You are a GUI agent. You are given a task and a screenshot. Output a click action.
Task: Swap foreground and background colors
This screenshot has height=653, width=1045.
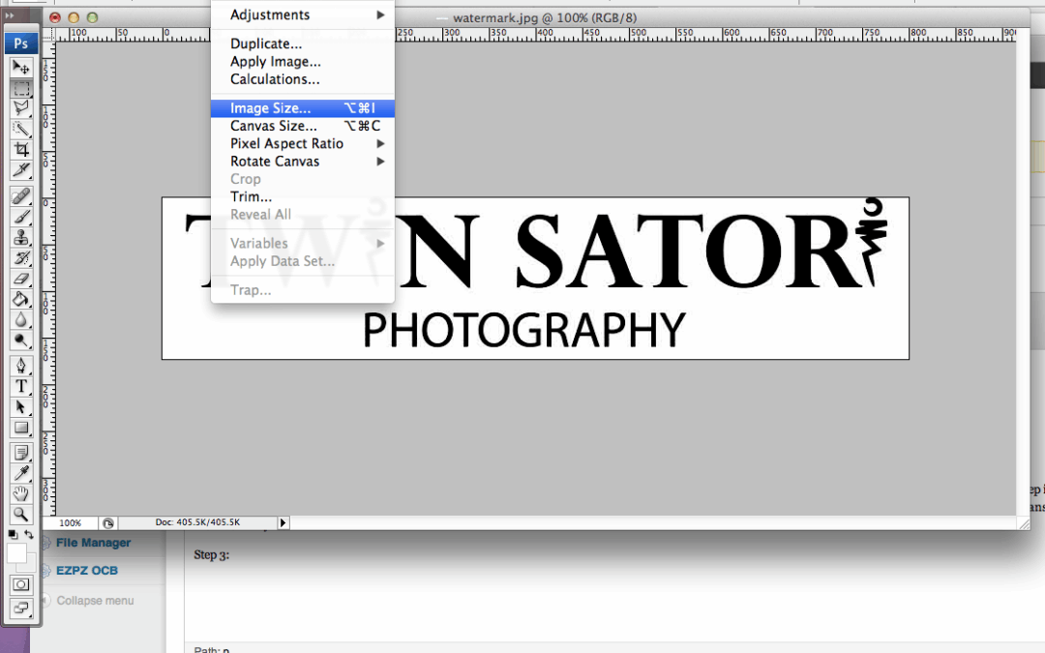(x=29, y=534)
